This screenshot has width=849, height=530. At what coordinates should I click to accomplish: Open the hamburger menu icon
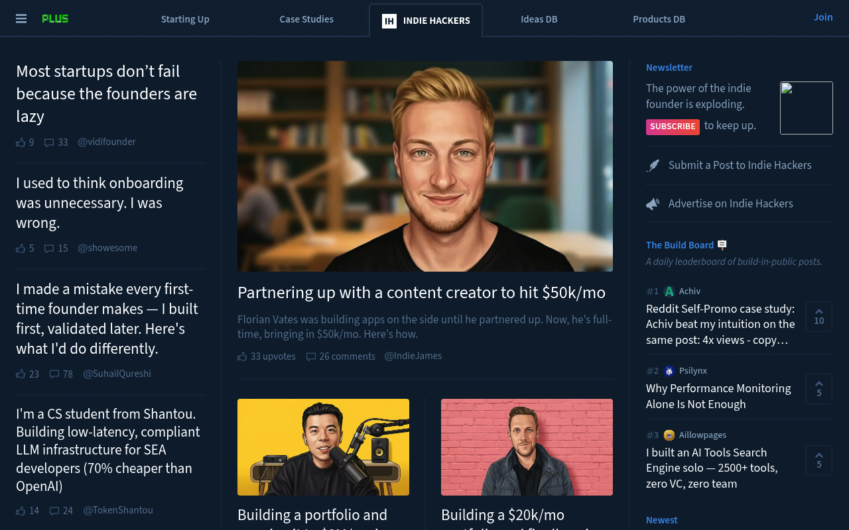21,19
